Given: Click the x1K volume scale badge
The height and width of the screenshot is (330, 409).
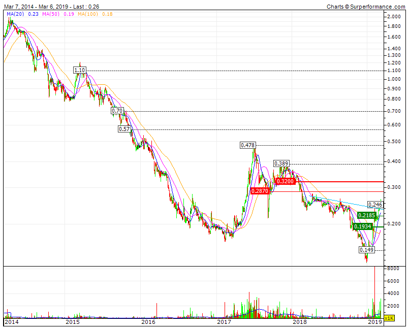Looking at the screenshot, I should pos(389,318).
